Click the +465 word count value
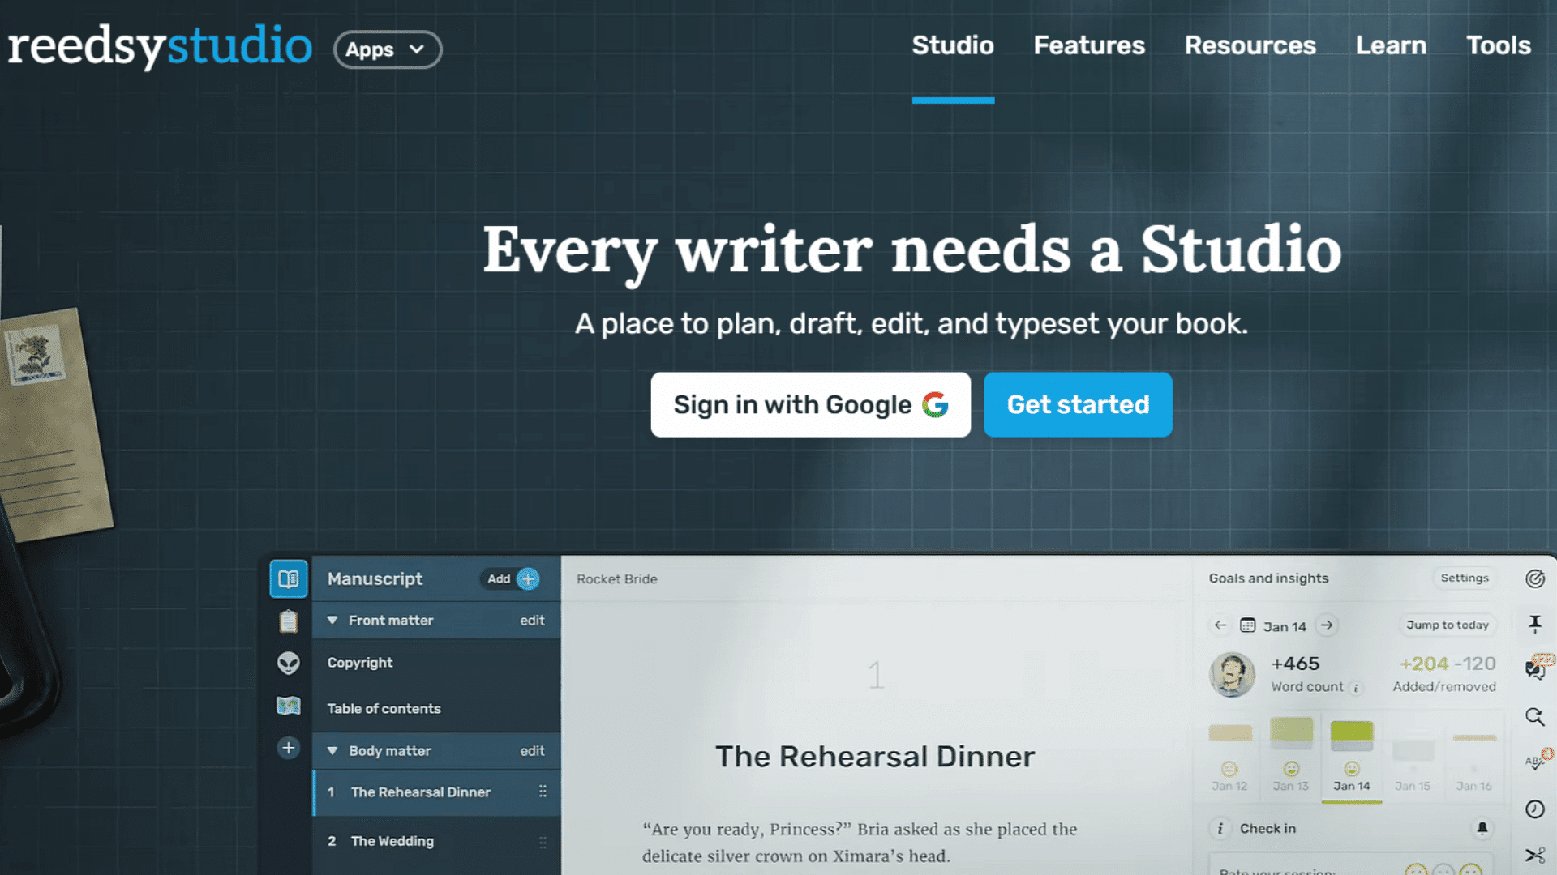The image size is (1557, 875). pyautogui.click(x=1295, y=664)
